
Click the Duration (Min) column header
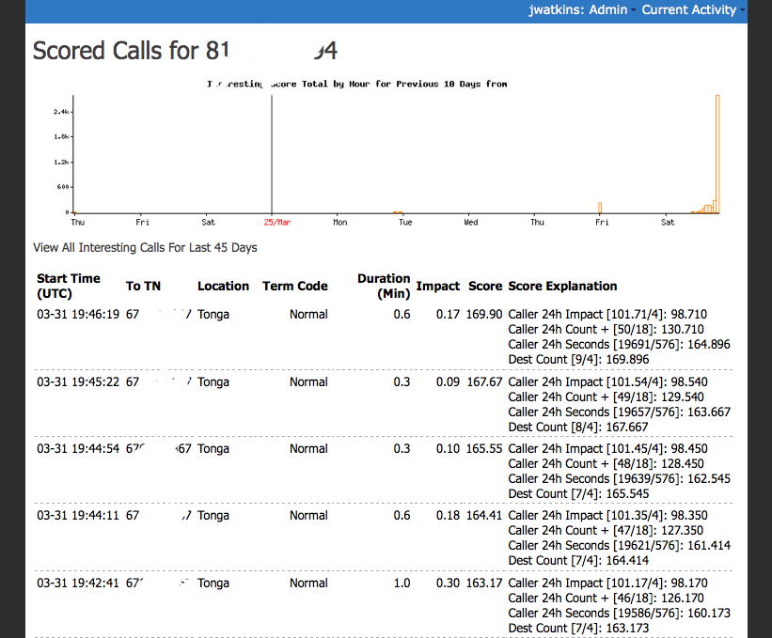384,286
